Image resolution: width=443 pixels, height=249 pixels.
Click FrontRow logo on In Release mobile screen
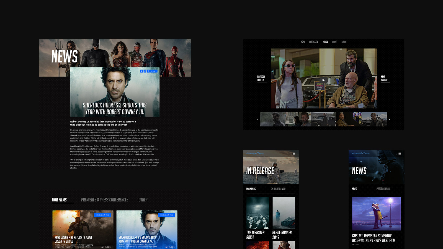click(x=255, y=153)
